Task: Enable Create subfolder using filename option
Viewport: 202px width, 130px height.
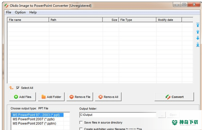Action: coord(81,129)
